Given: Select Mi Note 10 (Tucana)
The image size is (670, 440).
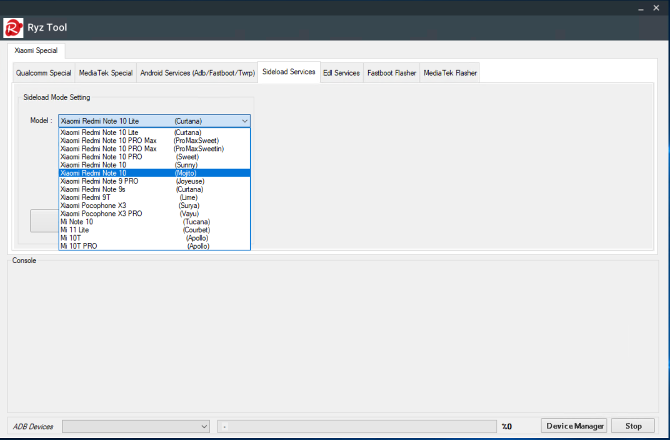Looking at the screenshot, I should click(x=155, y=221).
